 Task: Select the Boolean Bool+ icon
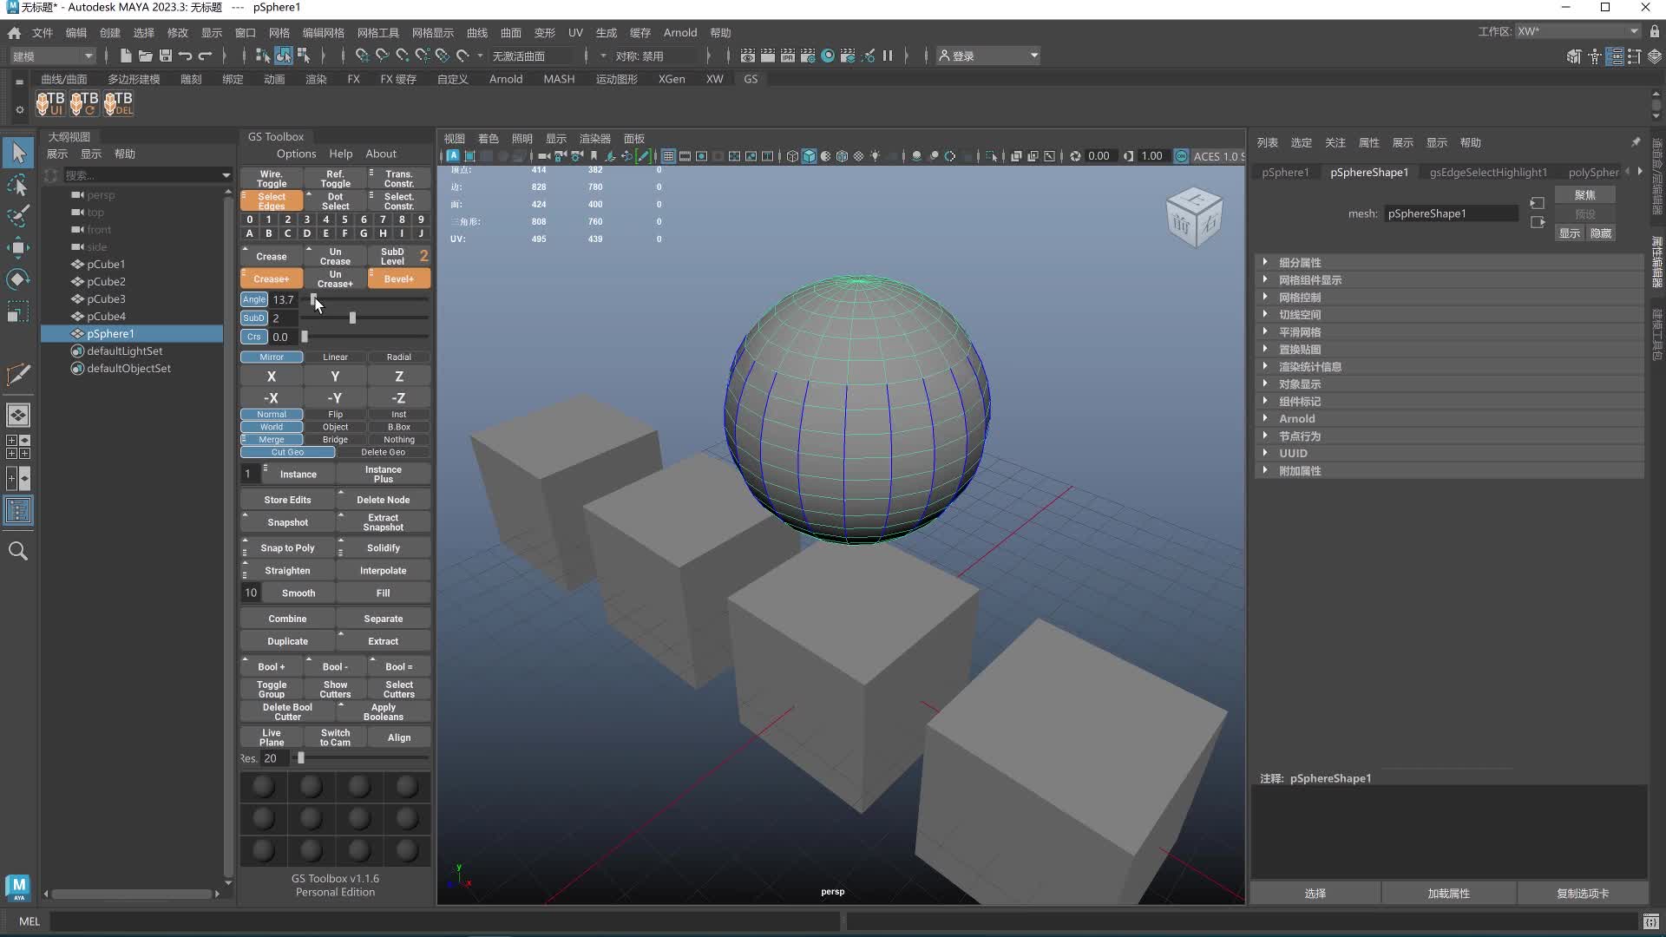pyautogui.click(x=272, y=665)
